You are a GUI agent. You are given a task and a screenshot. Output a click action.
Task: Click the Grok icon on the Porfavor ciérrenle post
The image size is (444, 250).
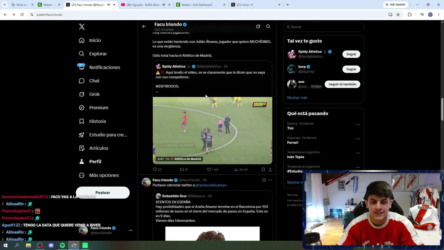264,180
